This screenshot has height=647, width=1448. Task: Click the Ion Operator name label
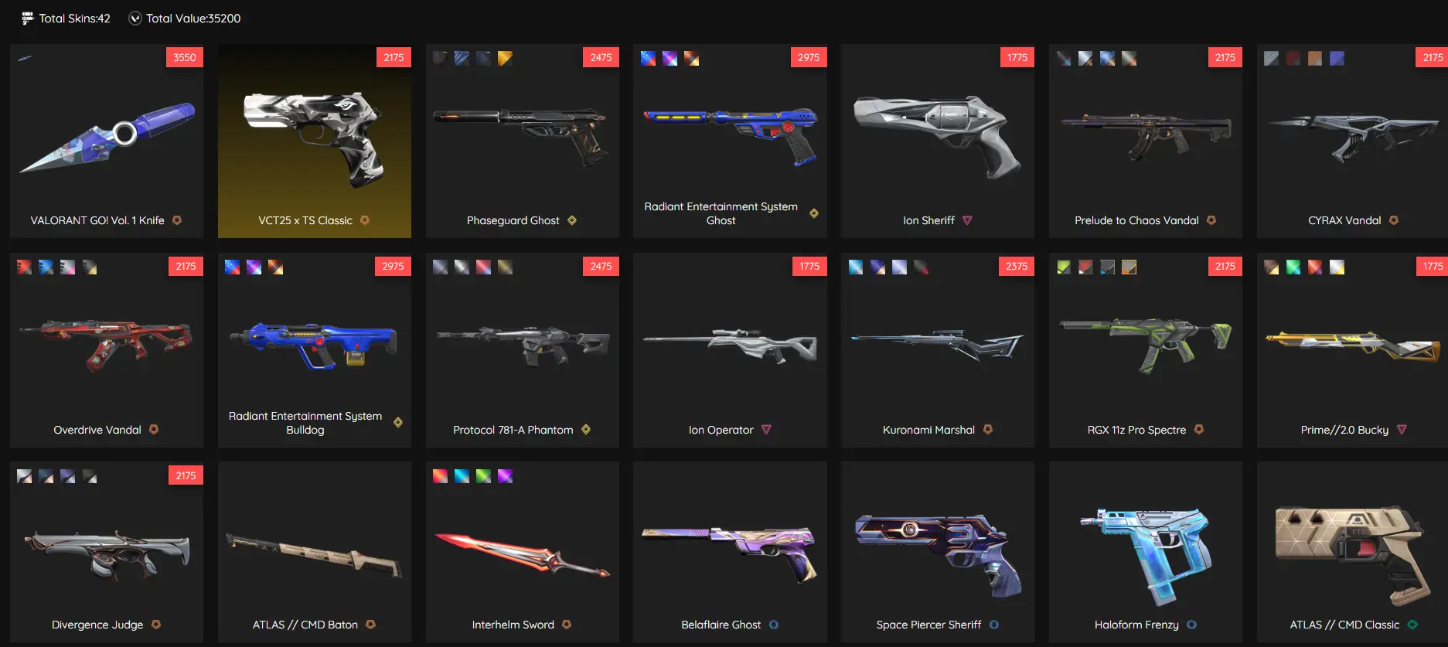click(x=721, y=430)
